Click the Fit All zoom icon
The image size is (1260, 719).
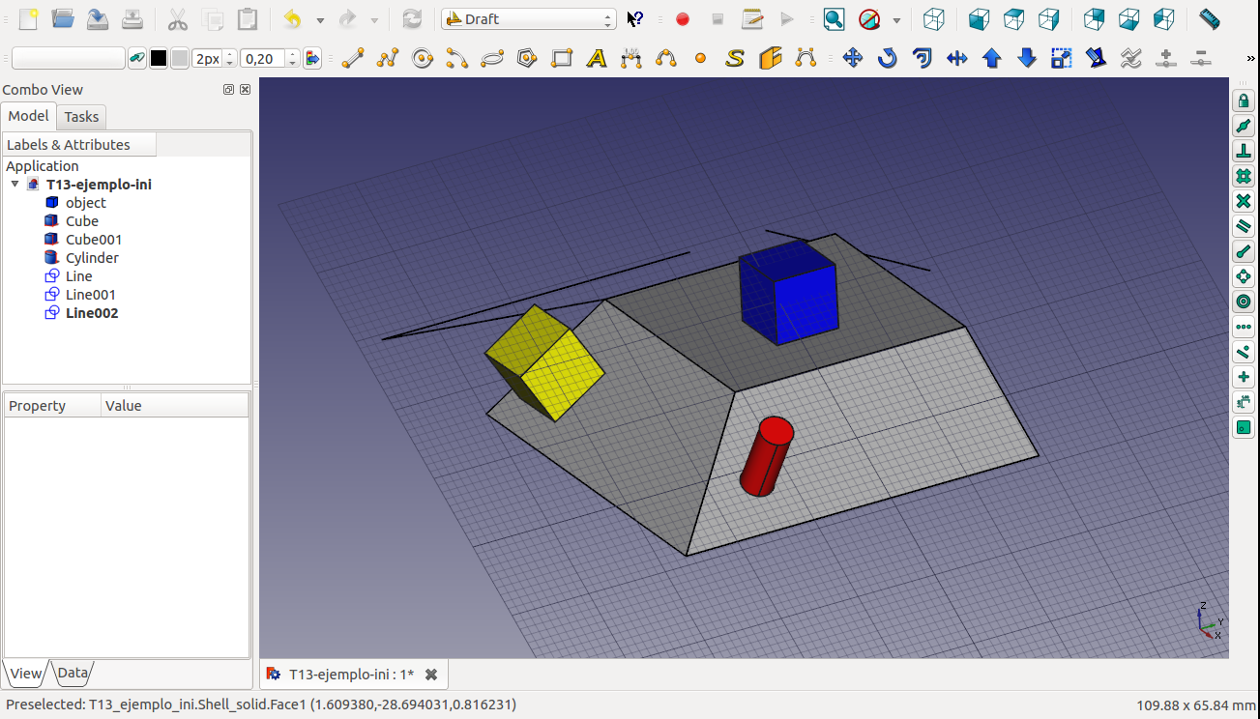834,19
